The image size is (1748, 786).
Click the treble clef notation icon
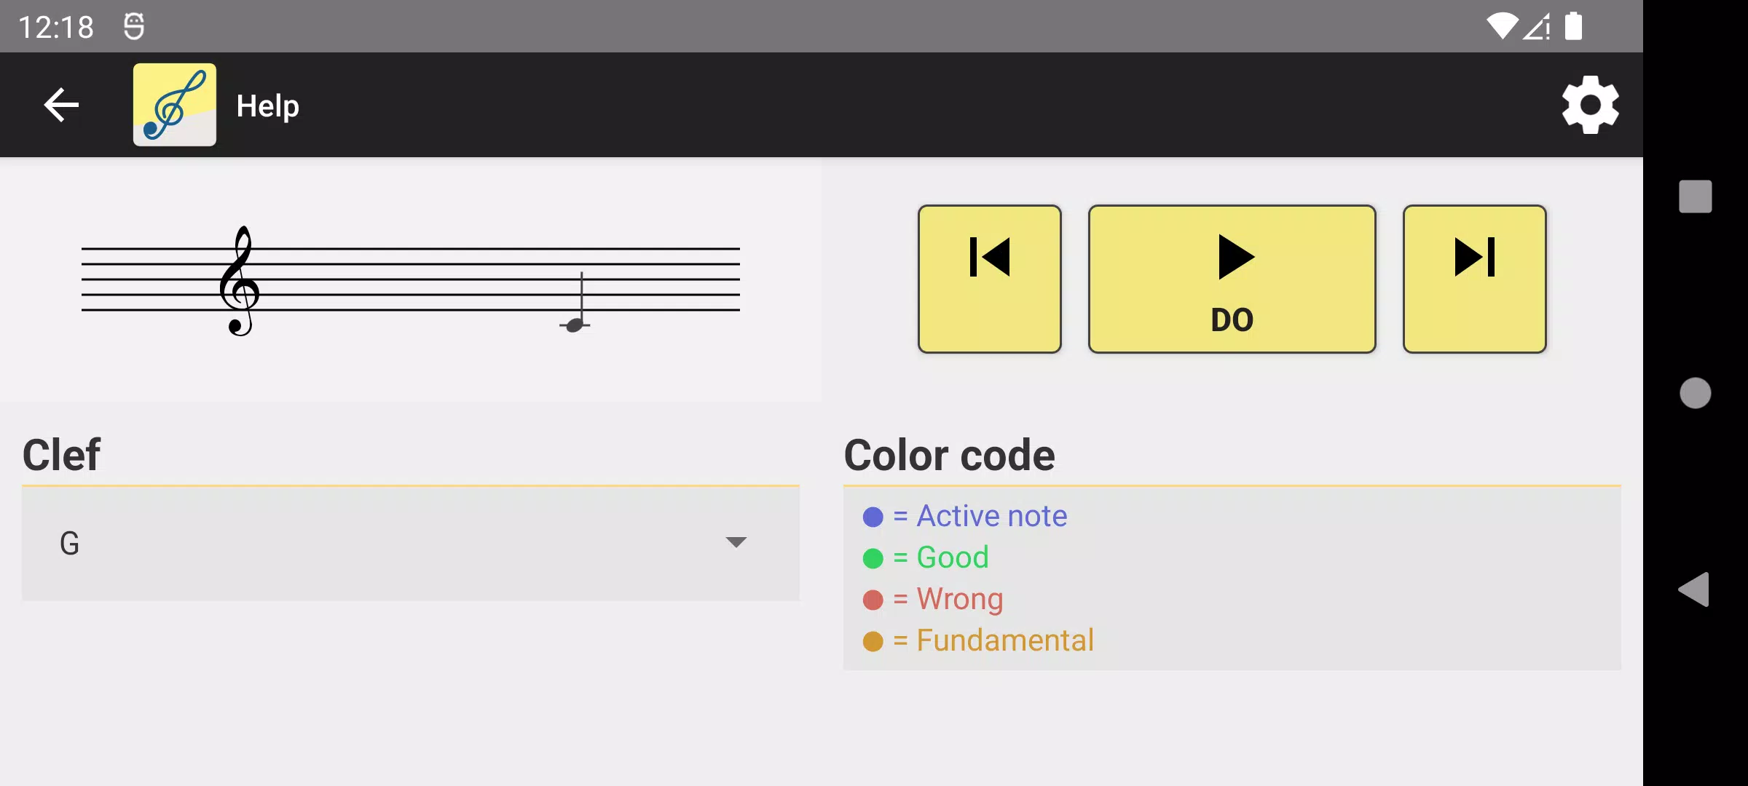(174, 103)
